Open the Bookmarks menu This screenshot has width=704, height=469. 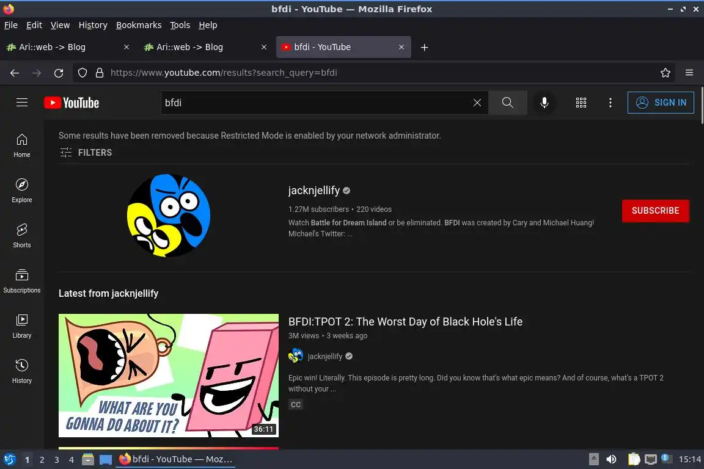coord(139,25)
